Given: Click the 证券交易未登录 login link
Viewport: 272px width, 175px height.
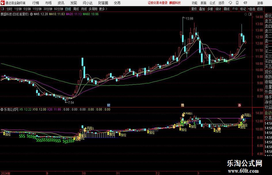Looking at the screenshot, I should click(x=158, y=3).
